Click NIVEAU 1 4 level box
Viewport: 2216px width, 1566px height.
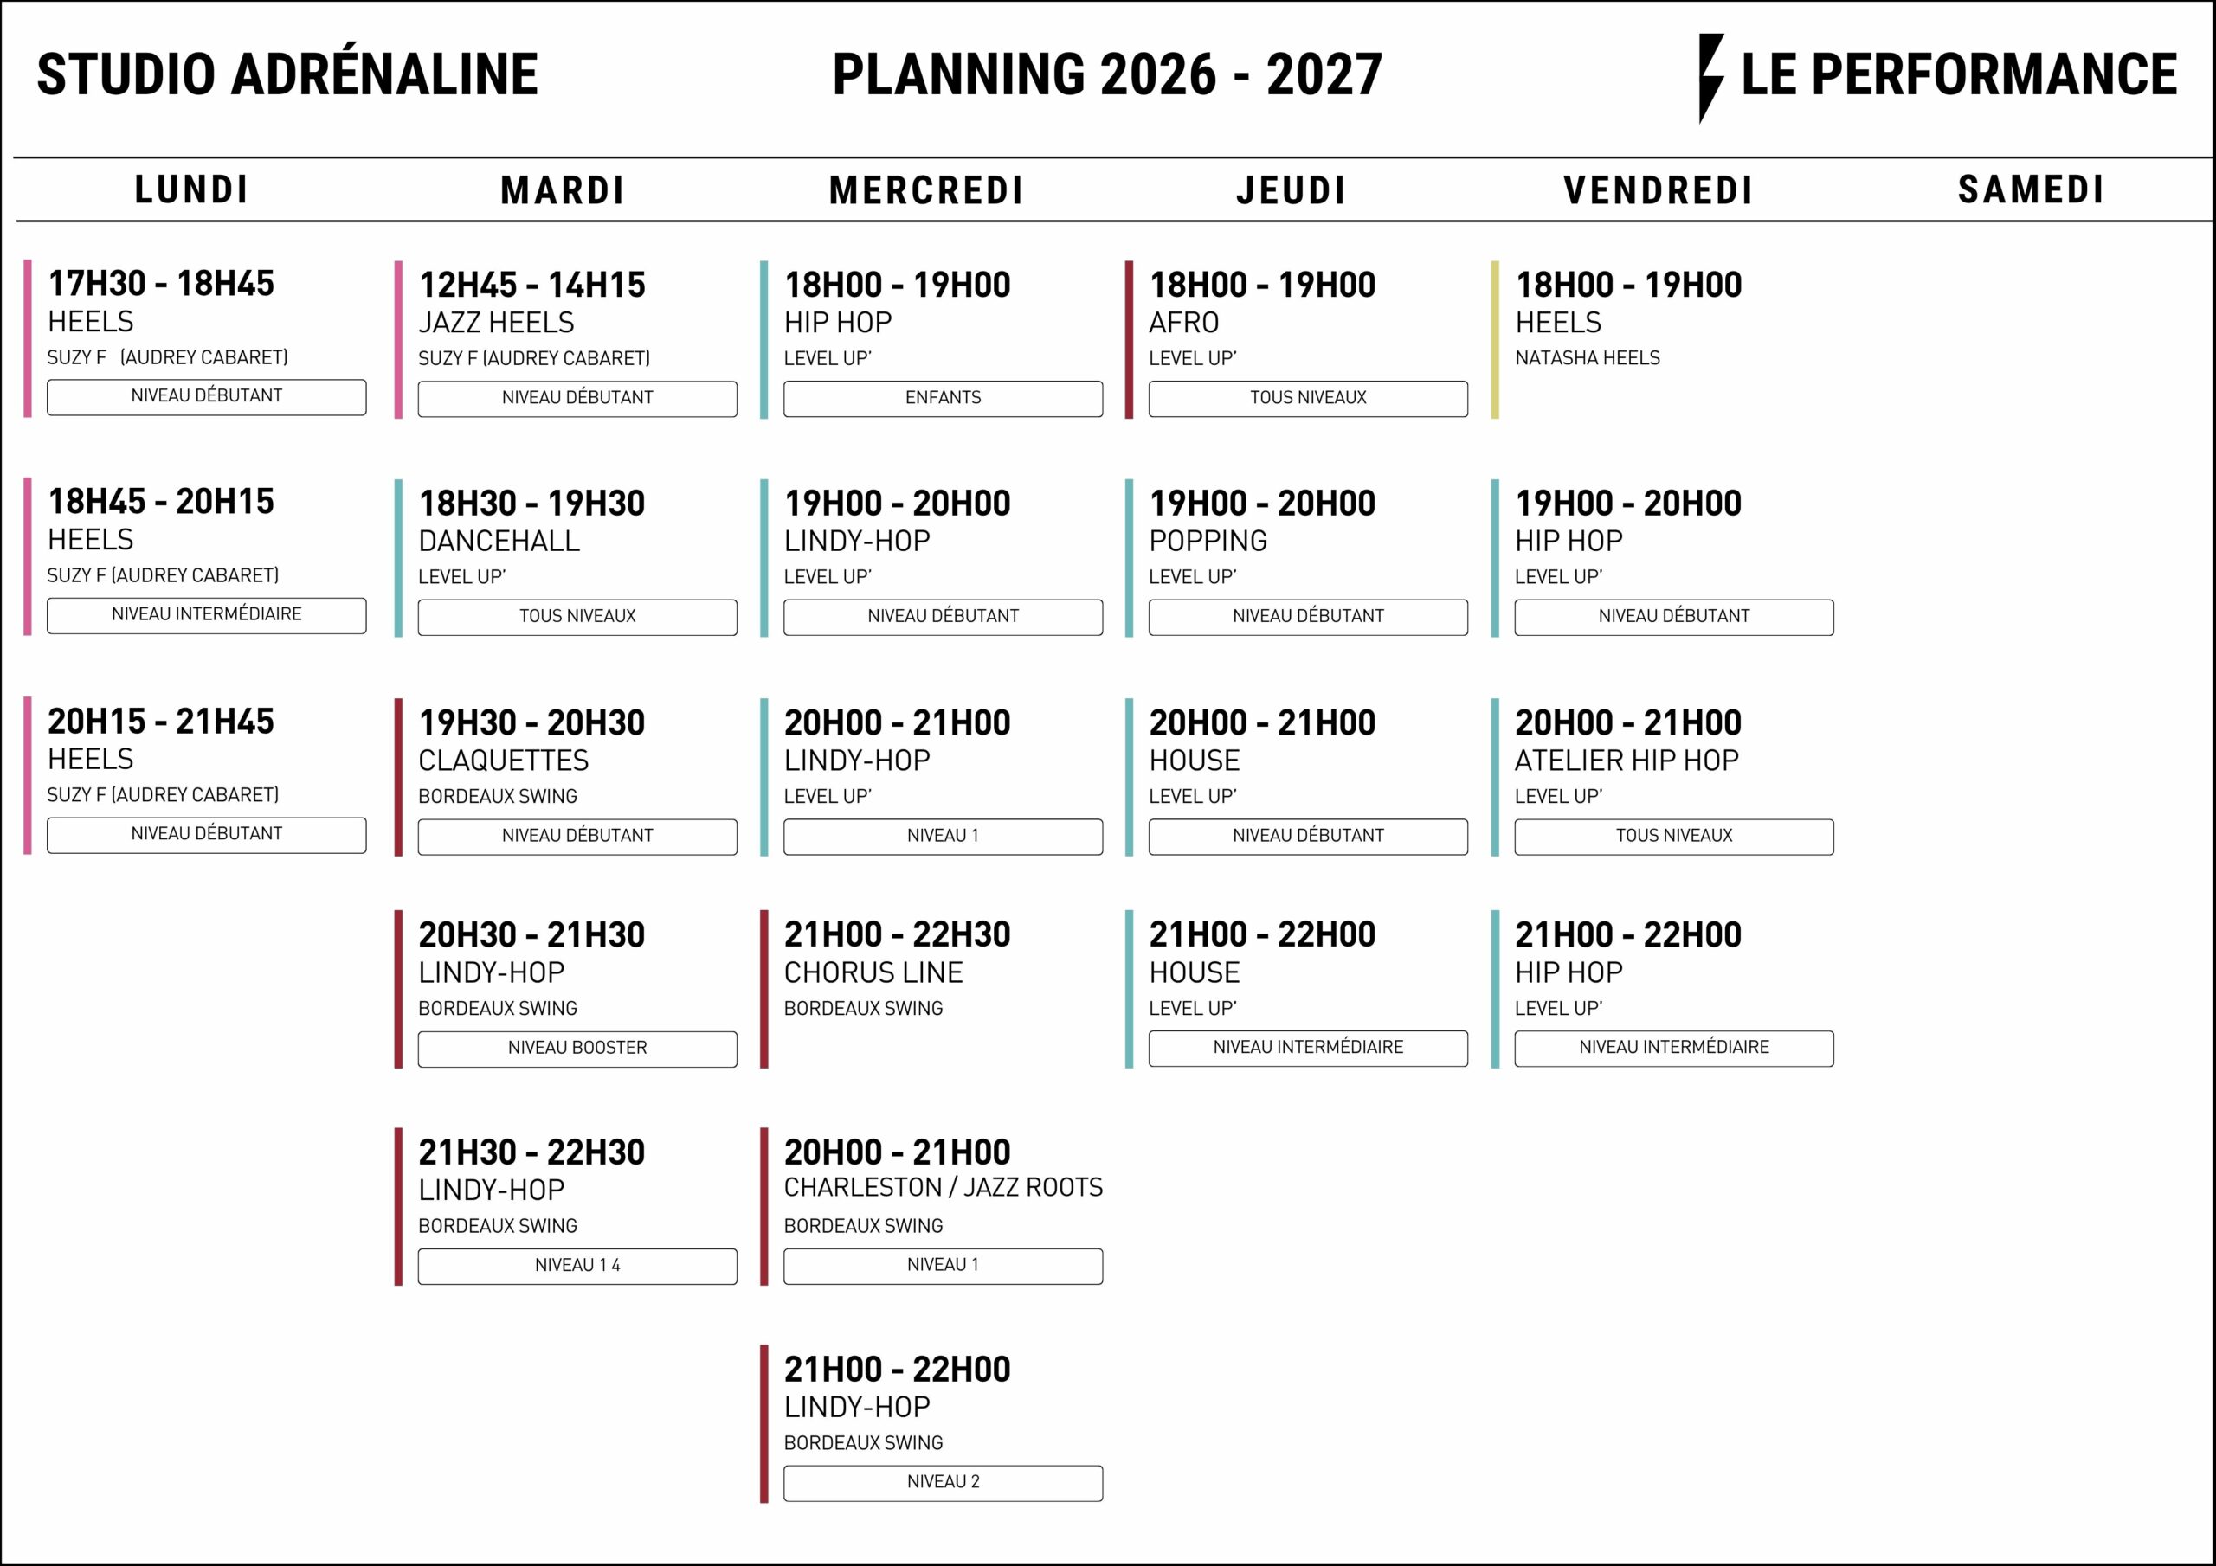(x=577, y=1266)
